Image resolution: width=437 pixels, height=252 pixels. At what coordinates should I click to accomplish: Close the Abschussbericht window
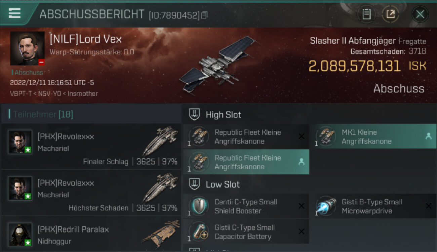pos(420,14)
